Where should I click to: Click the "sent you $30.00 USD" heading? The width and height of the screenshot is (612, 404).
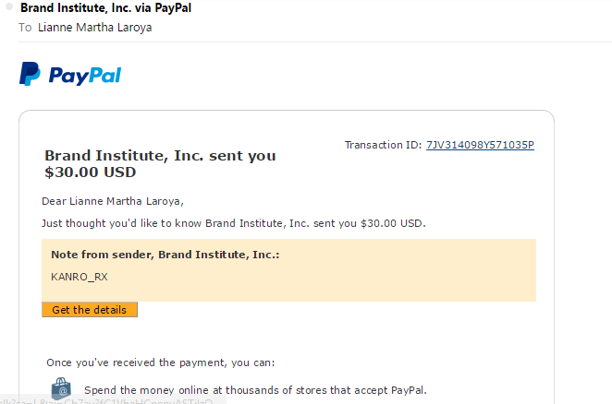(160, 163)
